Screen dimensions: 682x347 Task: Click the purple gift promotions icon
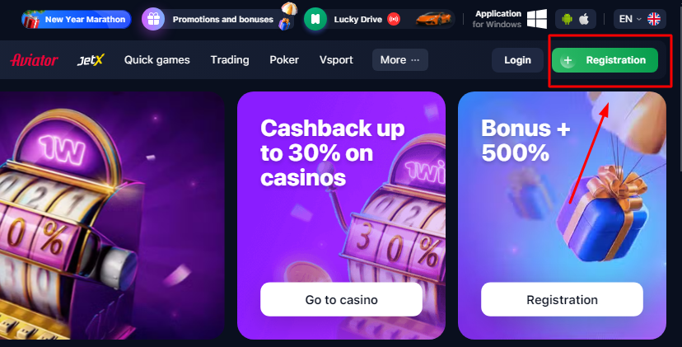[x=153, y=19]
